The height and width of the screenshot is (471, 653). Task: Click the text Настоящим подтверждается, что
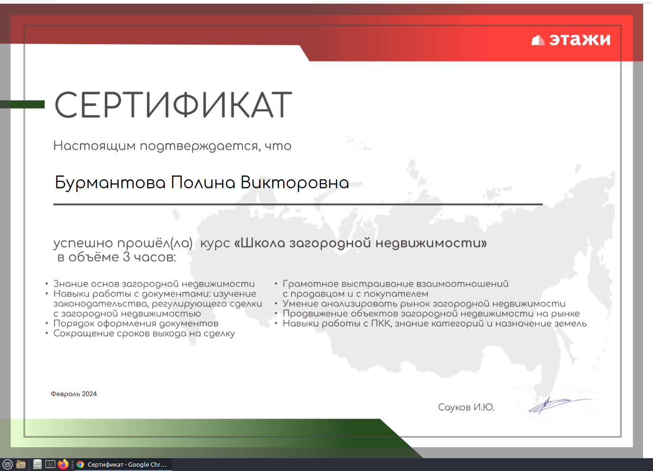click(x=172, y=146)
